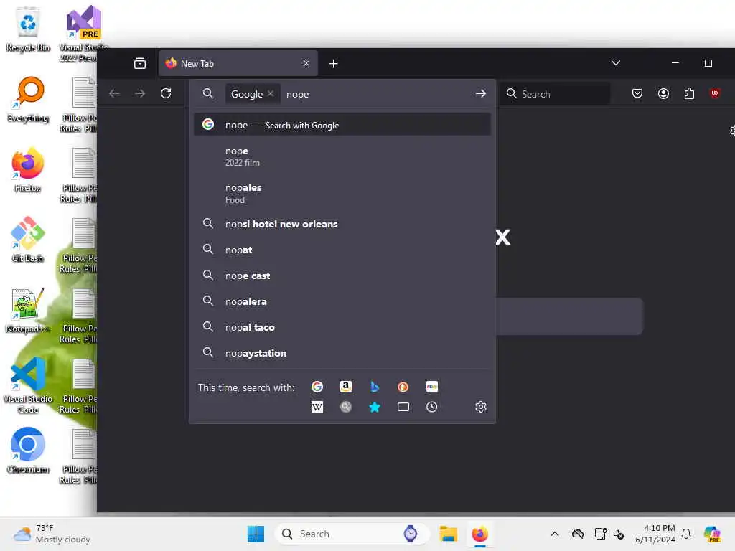The height and width of the screenshot is (551, 735).
Task: Select 'nopaystation' suggestion
Action: pyautogui.click(x=342, y=353)
